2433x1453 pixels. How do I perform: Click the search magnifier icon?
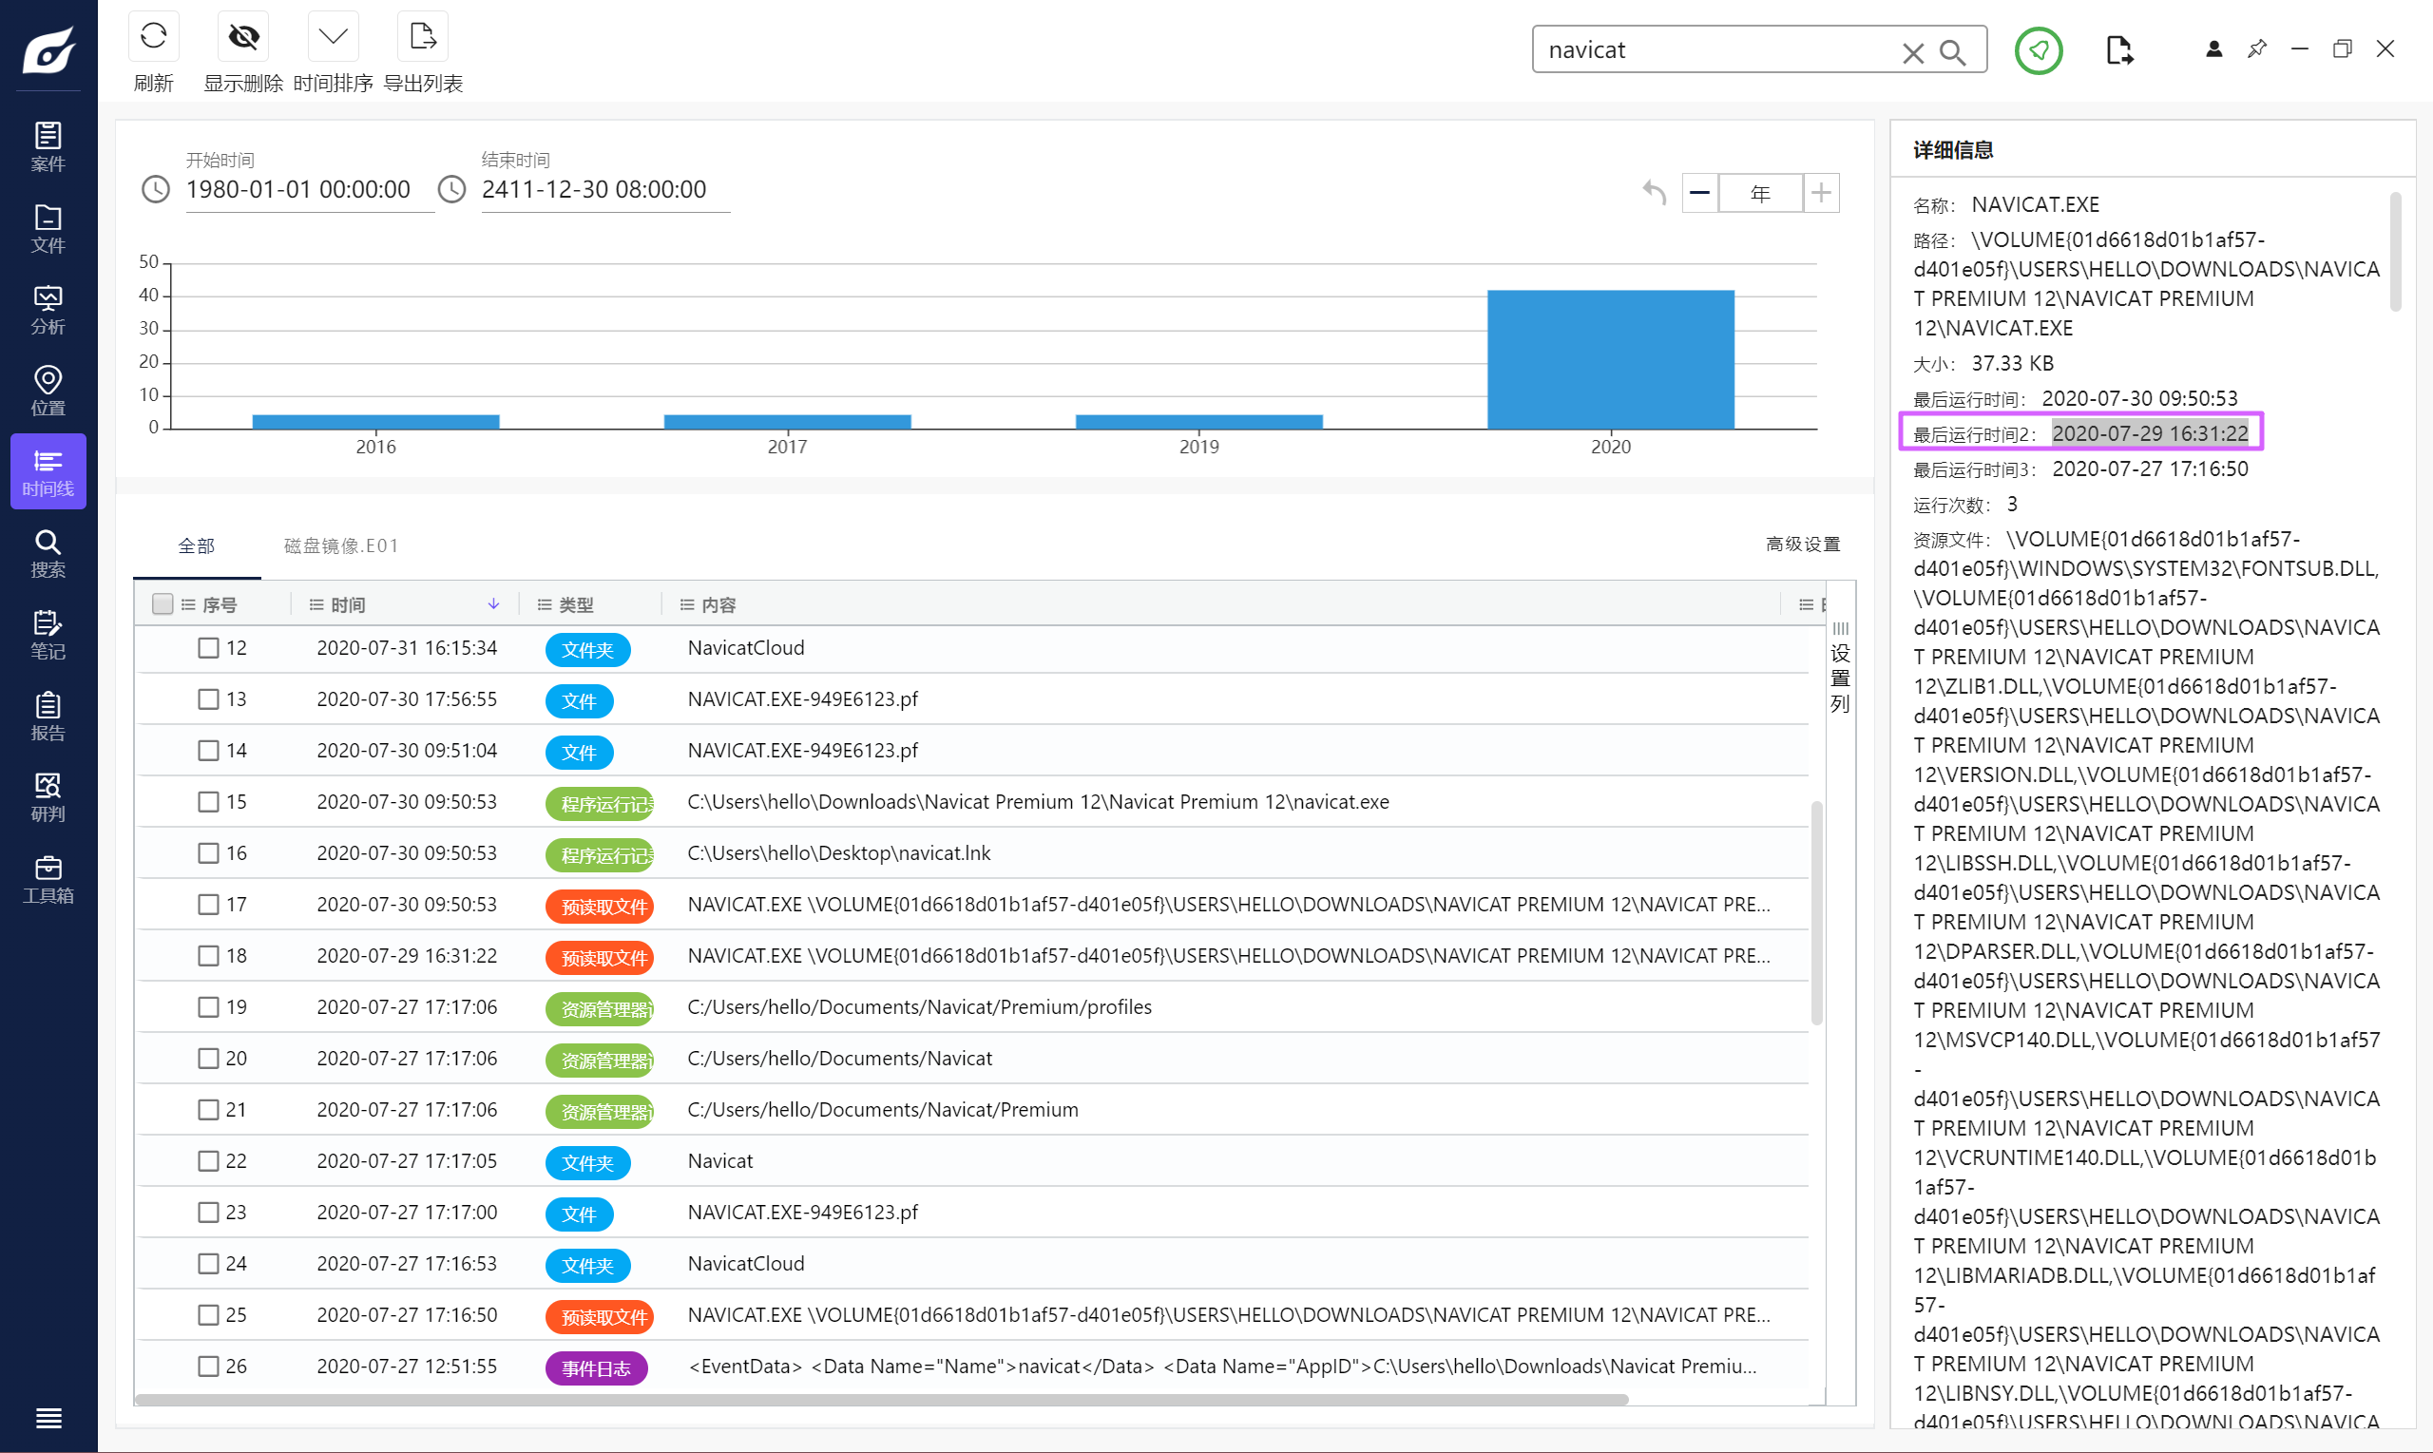[1952, 52]
